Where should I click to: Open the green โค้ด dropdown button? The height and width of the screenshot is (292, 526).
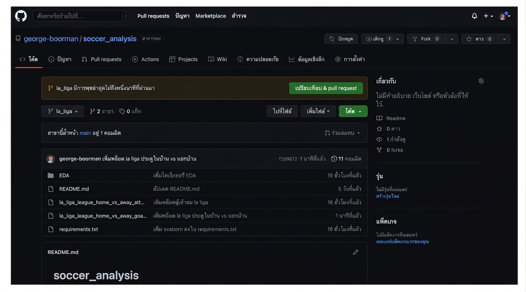[353, 111]
